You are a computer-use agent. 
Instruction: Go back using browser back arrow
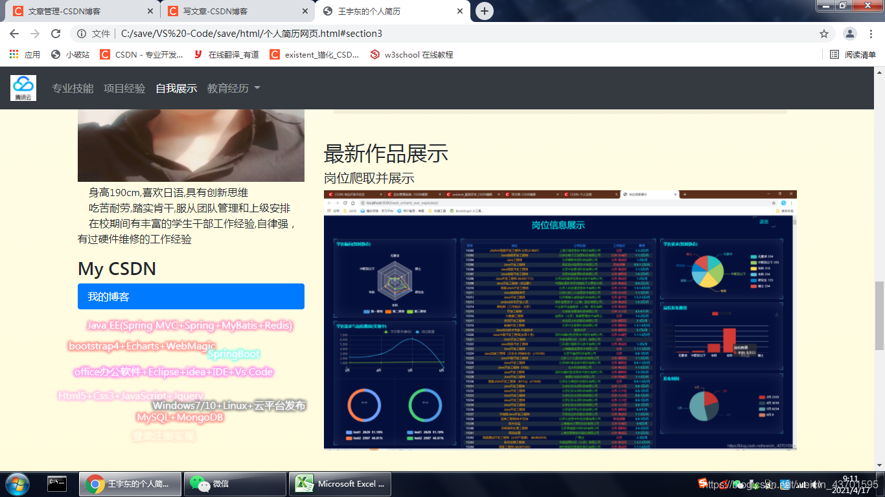click(x=14, y=34)
